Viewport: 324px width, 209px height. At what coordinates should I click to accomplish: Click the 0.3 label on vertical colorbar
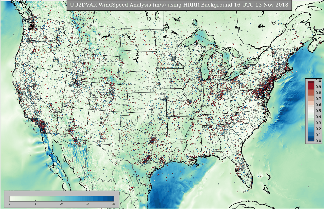(318, 123)
